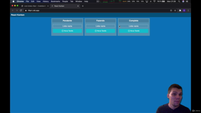201x113 pixels.
Task: Click the circled plus icon left of the star
Action: tap(171, 10)
